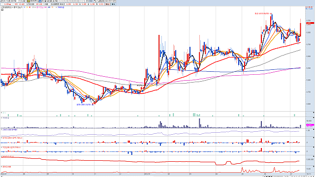This screenshot has width=315, height=177.
Task: Click the date field at the toolbar's right end
Action: [x=110, y=1]
